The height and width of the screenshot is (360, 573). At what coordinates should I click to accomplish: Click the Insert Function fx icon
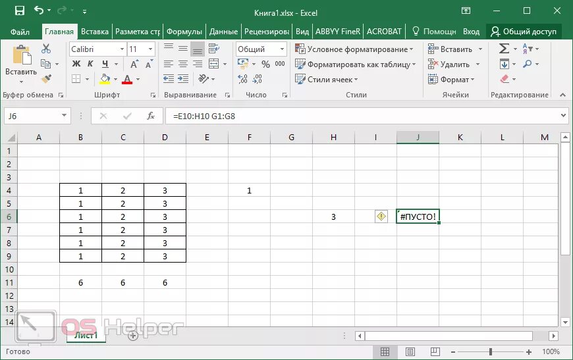coord(150,116)
